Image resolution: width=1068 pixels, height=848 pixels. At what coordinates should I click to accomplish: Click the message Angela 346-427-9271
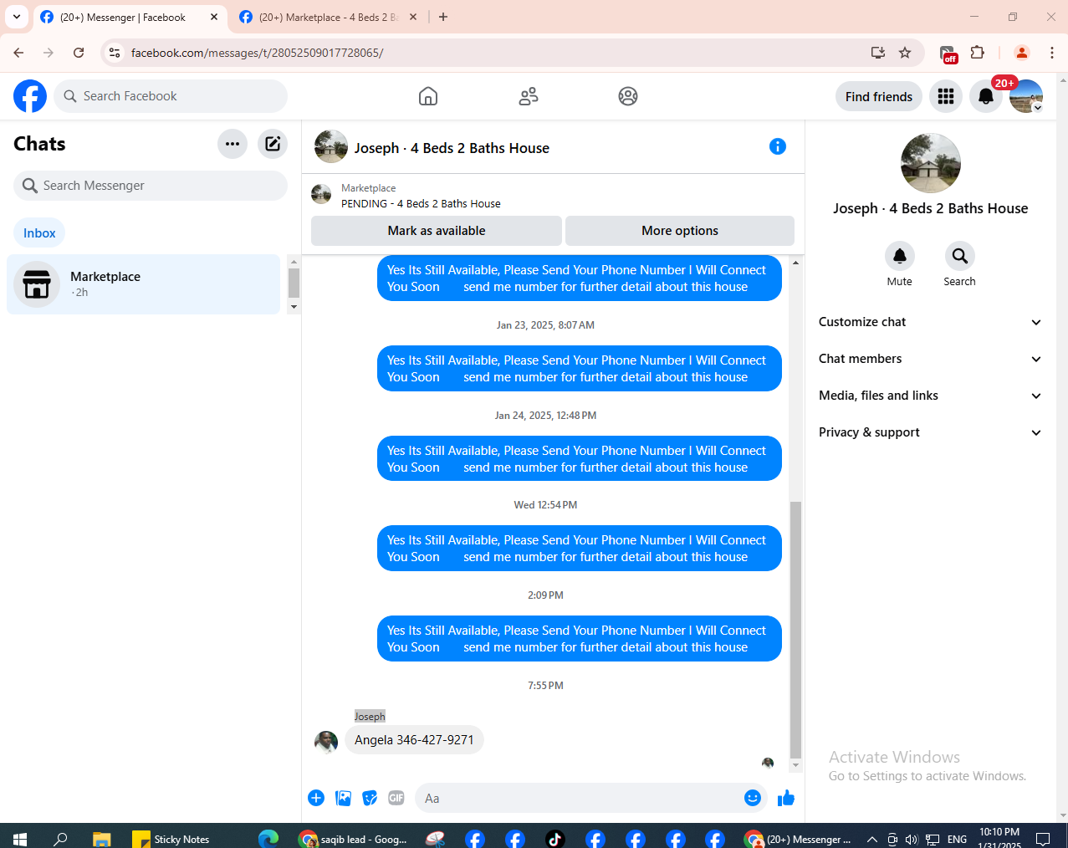[414, 740]
